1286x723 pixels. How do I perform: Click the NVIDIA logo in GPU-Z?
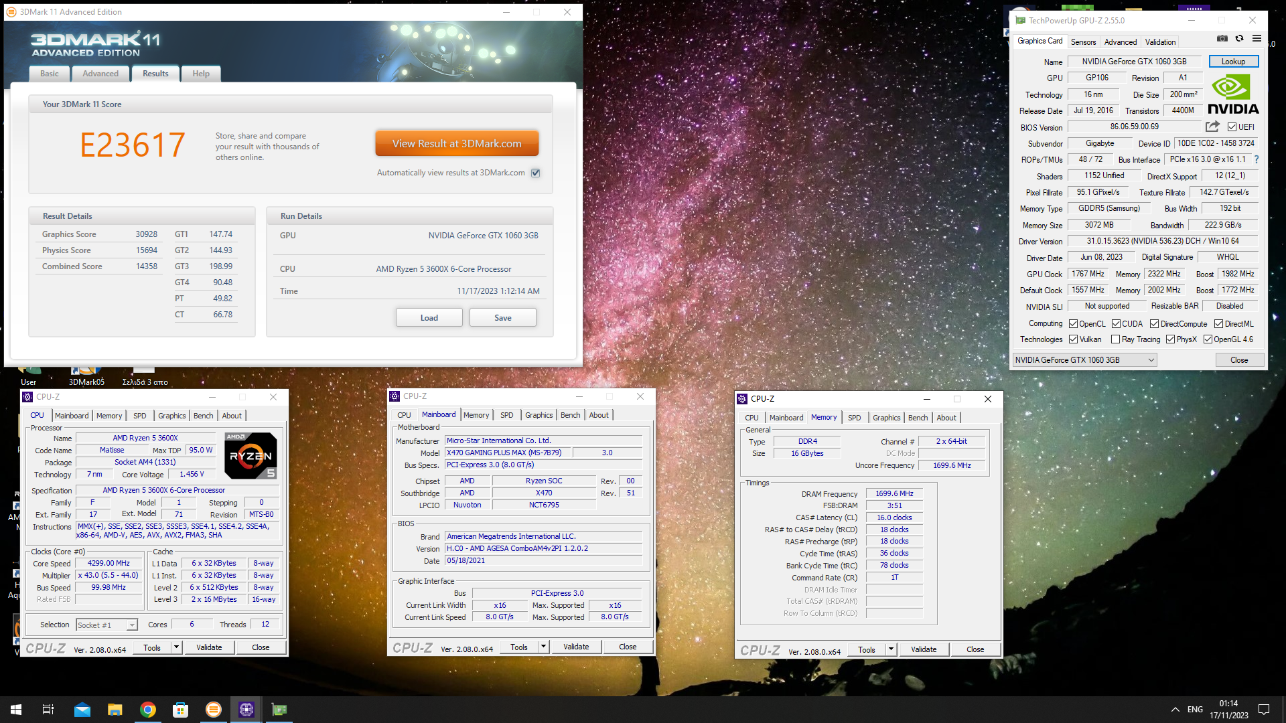(x=1233, y=94)
